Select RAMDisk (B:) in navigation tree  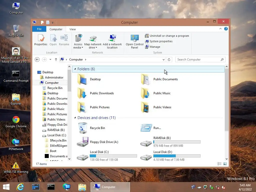53,130
